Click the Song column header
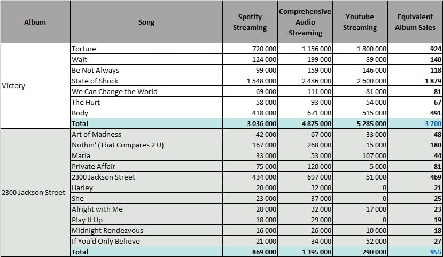The height and width of the screenshot is (257, 443). click(146, 22)
